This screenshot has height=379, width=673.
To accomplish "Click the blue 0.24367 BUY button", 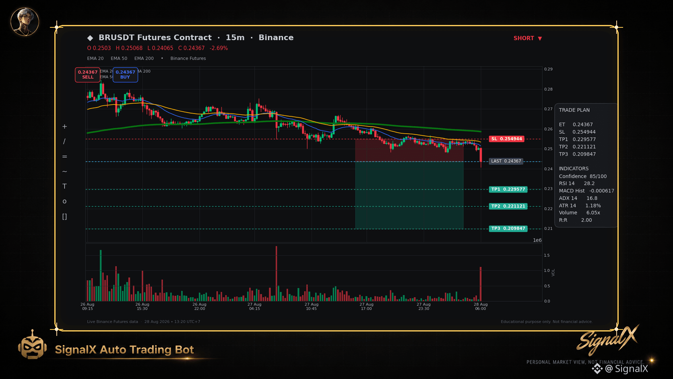I will (x=125, y=75).
